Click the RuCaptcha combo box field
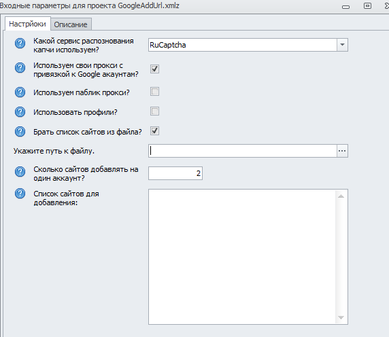 click(243, 45)
